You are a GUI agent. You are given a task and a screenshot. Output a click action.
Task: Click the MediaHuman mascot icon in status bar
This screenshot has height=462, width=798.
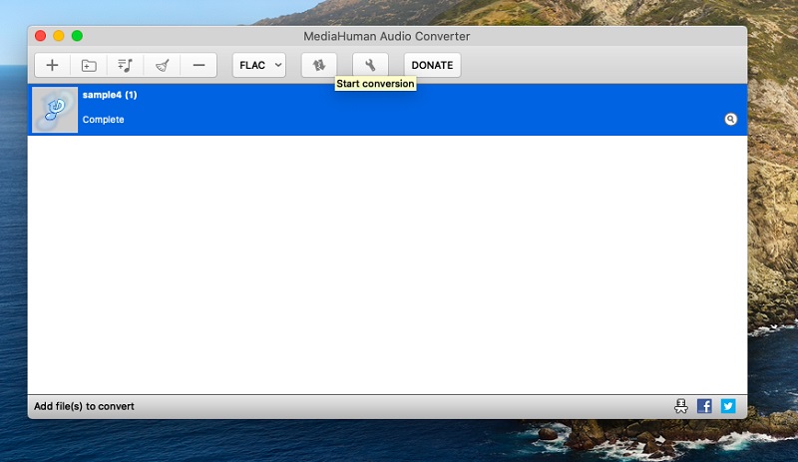[x=681, y=406]
